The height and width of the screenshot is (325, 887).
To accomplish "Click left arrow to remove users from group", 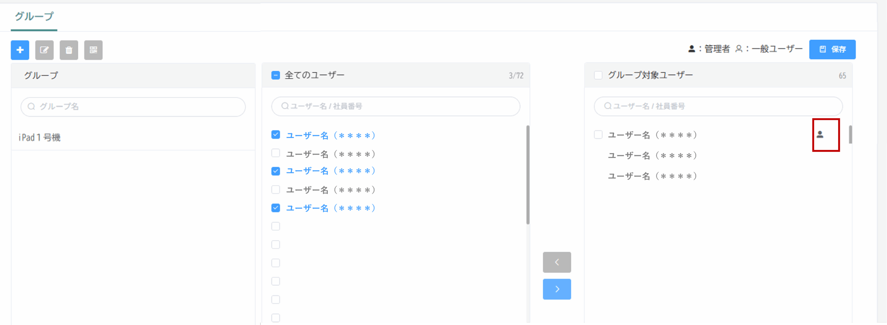I will point(556,262).
